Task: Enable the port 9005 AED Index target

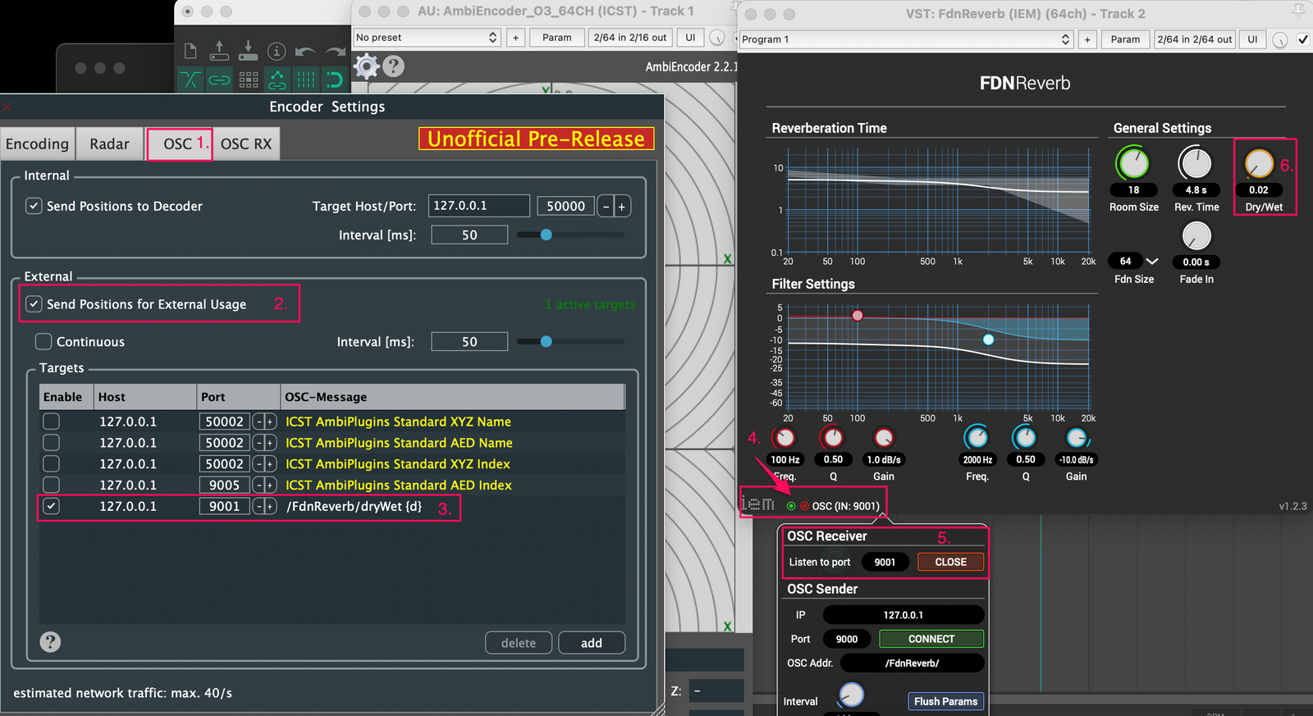Action: pyautogui.click(x=51, y=485)
